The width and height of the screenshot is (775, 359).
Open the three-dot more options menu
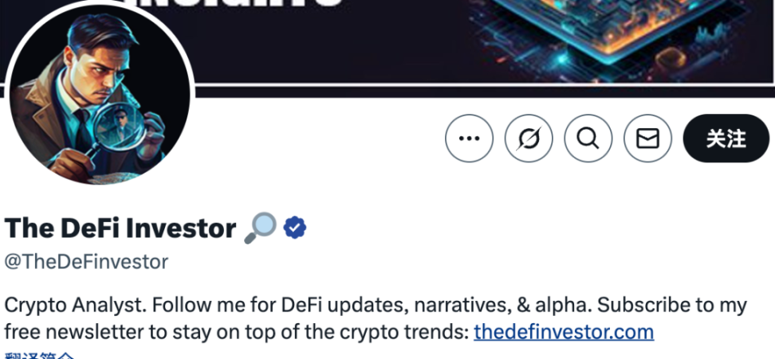click(x=469, y=139)
